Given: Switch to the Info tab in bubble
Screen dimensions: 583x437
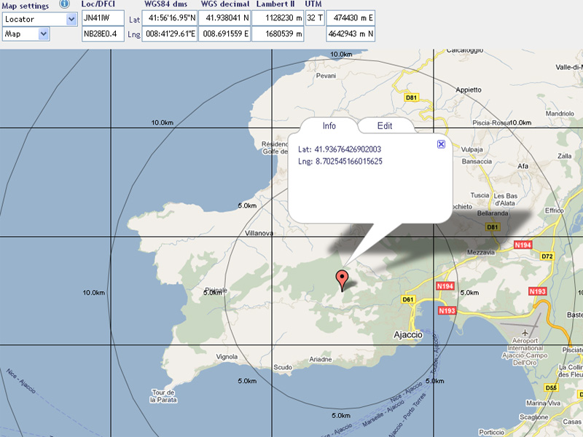Looking at the screenshot, I should (x=329, y=125).
